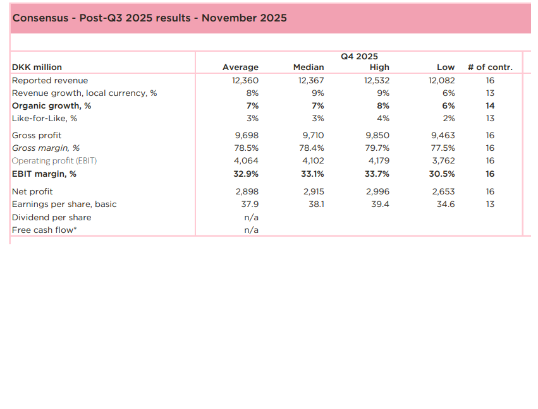Select the Median column header
This screenshot has width=538, height=409.
pyautogui.click(x=309, y=68)
